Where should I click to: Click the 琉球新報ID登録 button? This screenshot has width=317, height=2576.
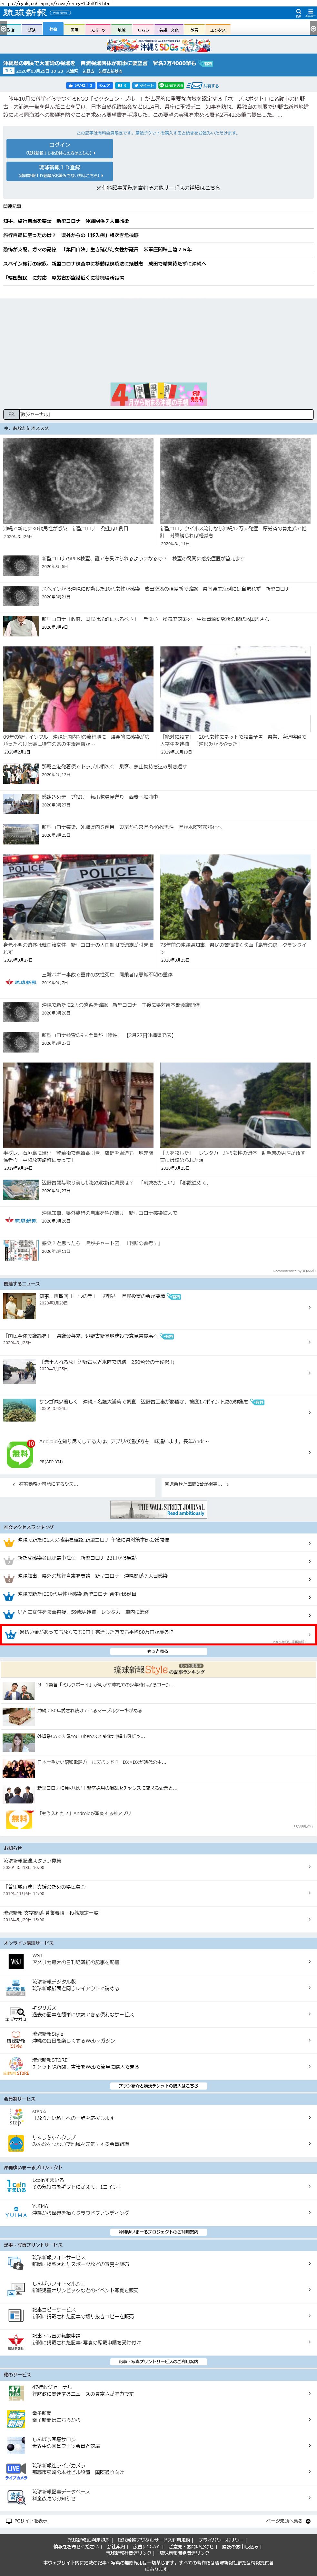59,171
